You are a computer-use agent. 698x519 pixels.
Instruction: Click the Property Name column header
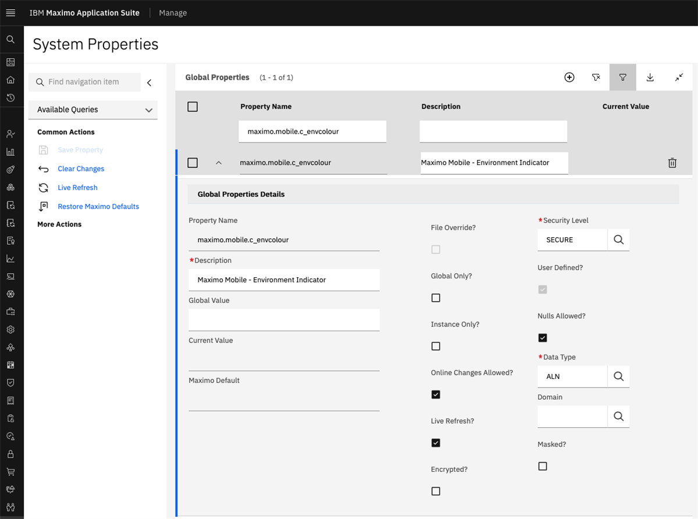tap(266, 106)
